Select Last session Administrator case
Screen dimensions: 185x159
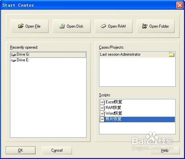(137, 54)
